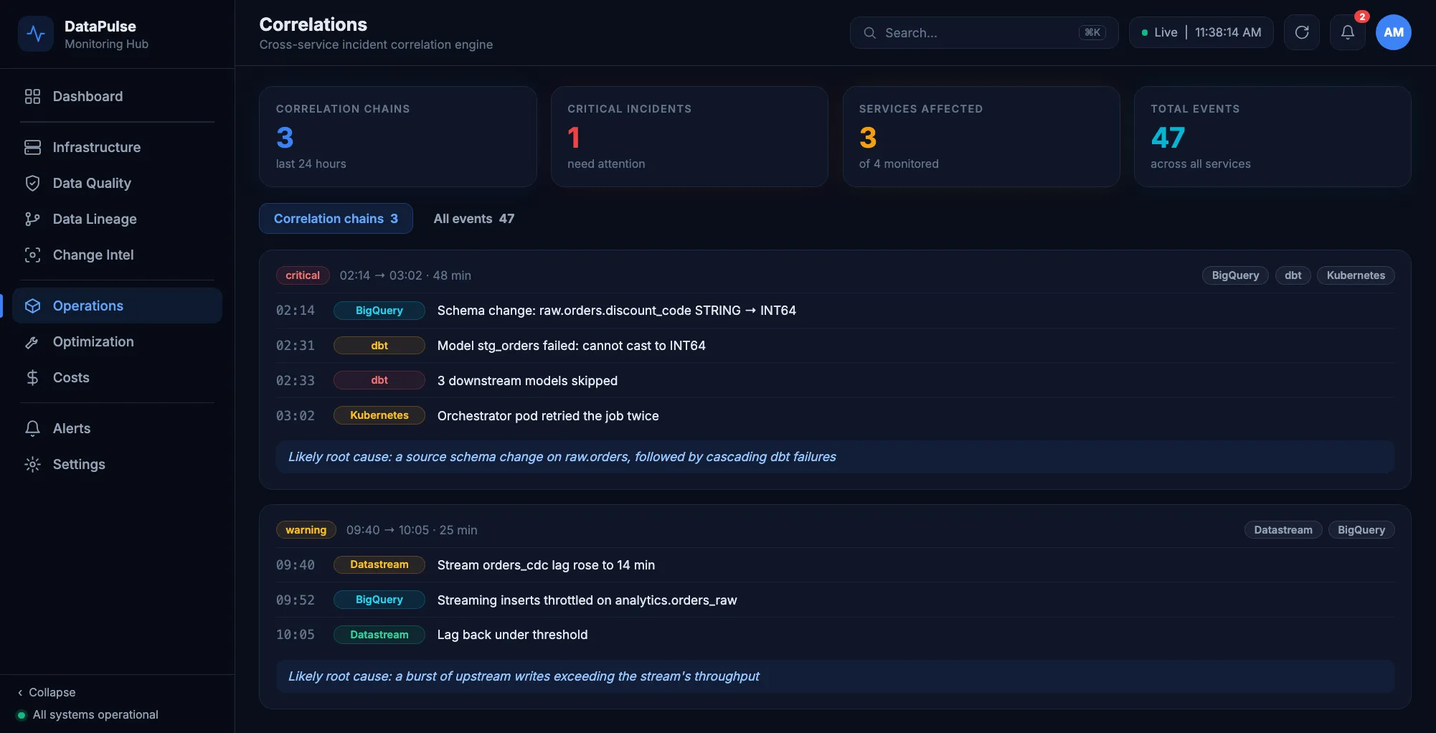Open the Infrastructure page
The image size is (1436, 733).
(118, 147)
